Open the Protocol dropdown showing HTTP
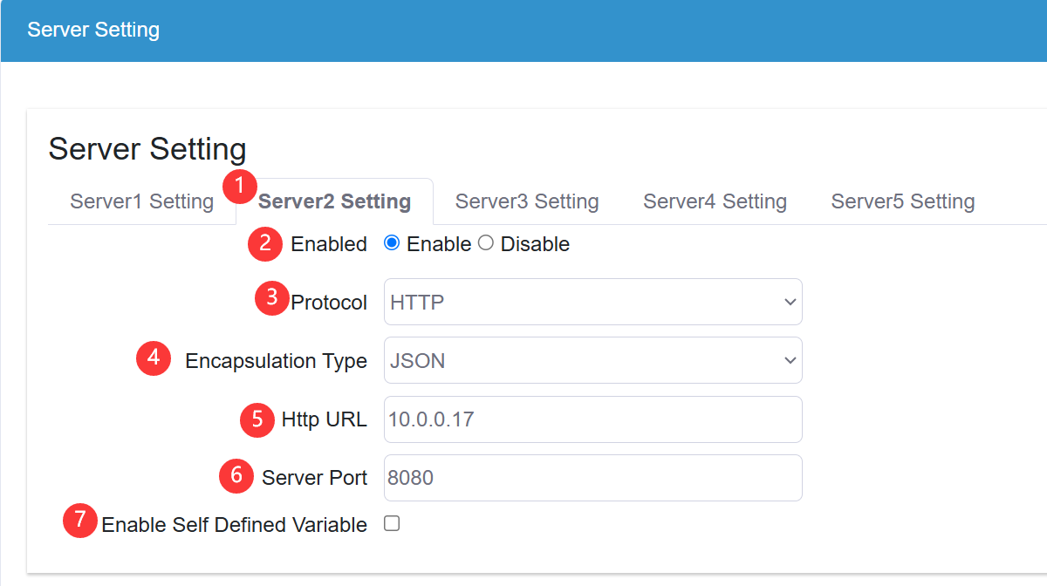 click(593, 302)
